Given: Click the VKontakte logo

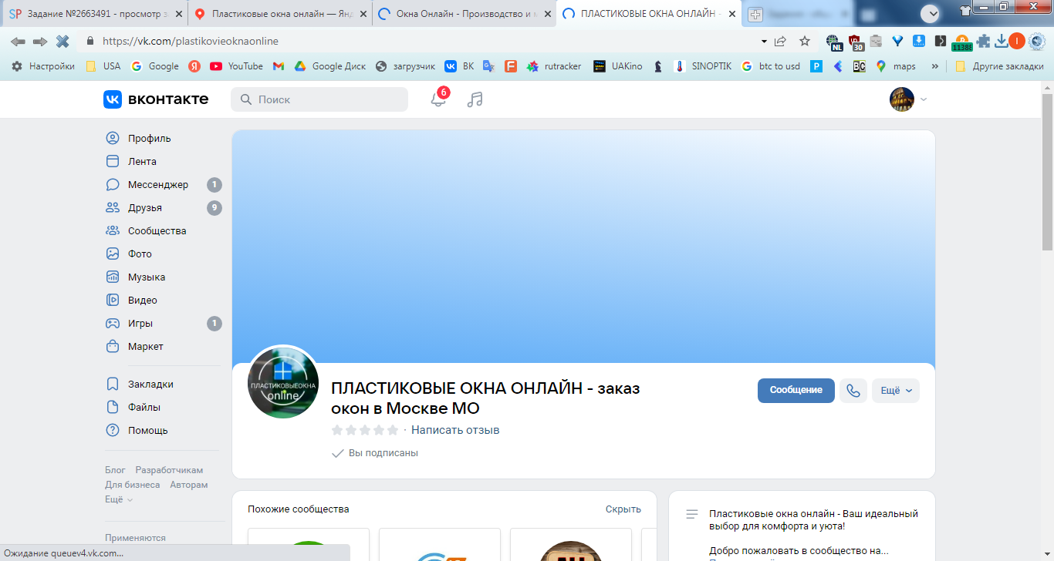Looking at the screenshot, I should pos(156,99).
